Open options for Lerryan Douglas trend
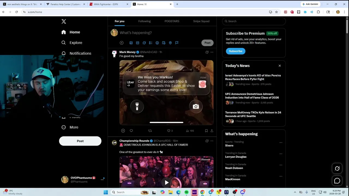The width and height of the screenshot is (349, 196). pos(281,154)
